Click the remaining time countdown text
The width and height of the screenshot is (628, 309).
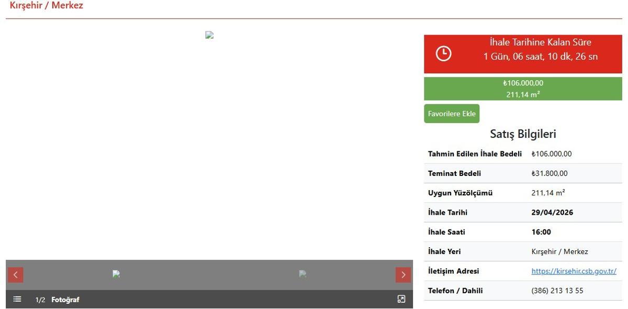coord(540,57)
